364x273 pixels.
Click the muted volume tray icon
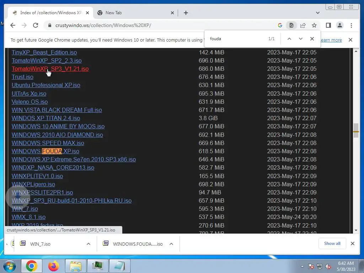(x=328, y=267)
